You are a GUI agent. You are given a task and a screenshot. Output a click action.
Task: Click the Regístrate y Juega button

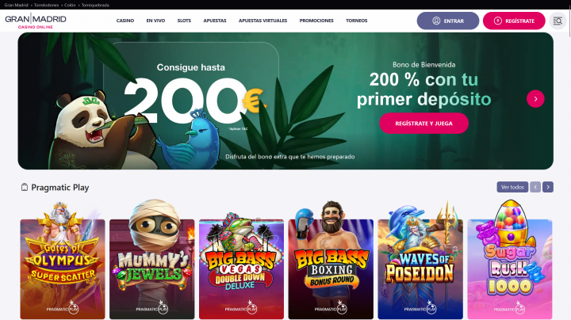tap(423, 124)
